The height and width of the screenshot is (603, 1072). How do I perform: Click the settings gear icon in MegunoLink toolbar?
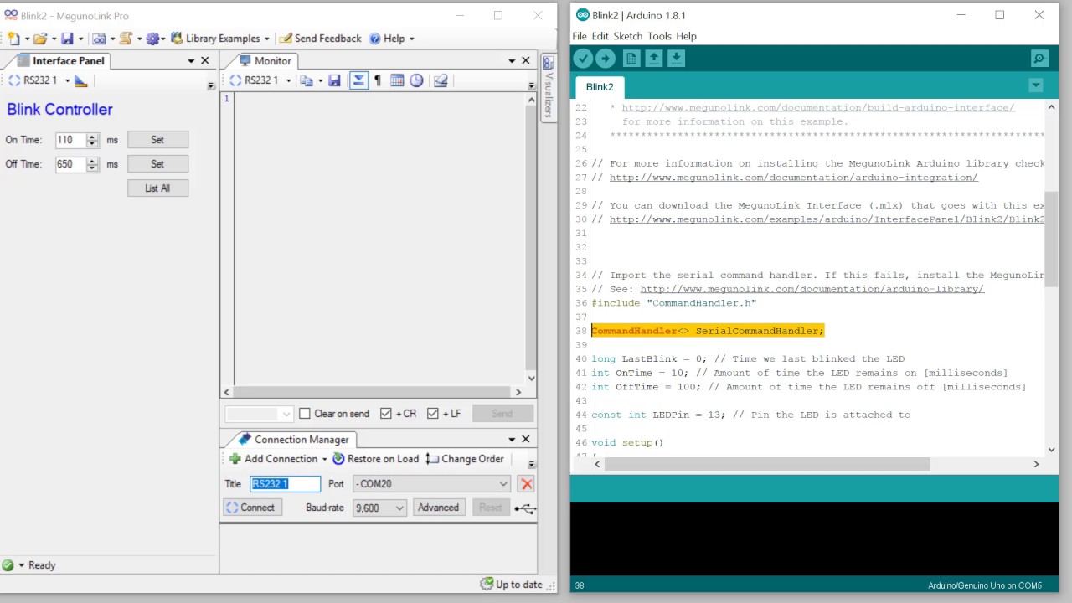(x=152, y=39)
